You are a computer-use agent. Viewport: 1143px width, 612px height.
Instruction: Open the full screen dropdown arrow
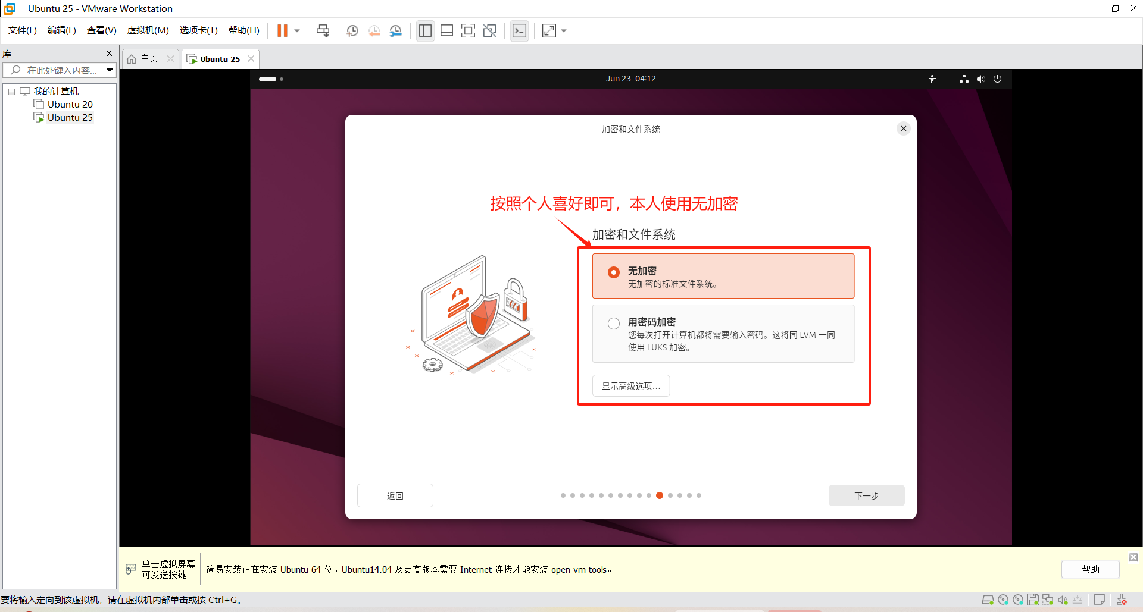564,30
